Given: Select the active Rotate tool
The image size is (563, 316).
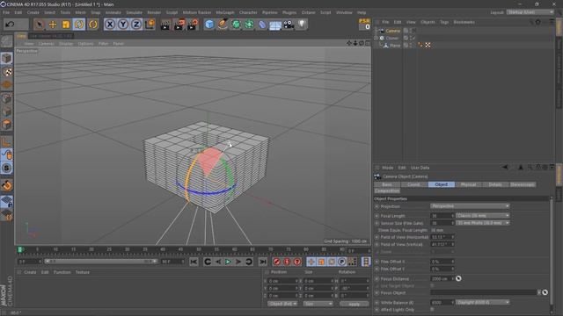Looking at the screenshot, I should (79, 25).
